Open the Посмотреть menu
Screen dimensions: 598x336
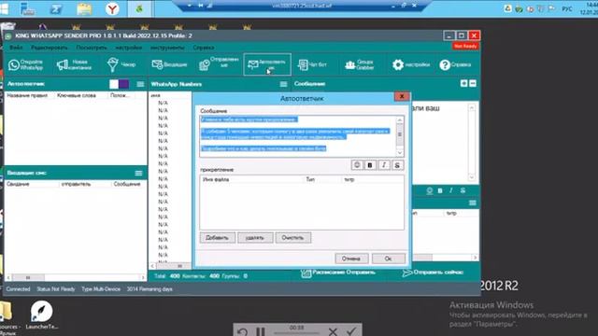click(x=92, y=48)
